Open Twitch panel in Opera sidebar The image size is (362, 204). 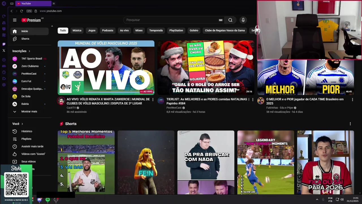pos(4,44)
